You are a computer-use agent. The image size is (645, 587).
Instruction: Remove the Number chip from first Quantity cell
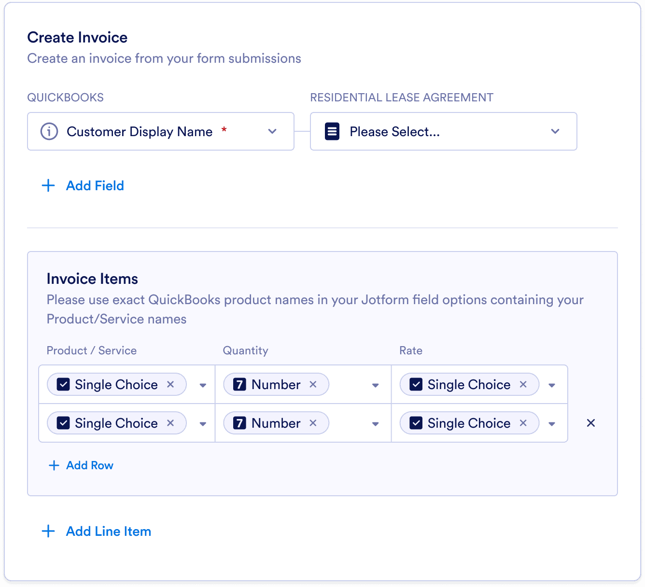pos(313,384)
